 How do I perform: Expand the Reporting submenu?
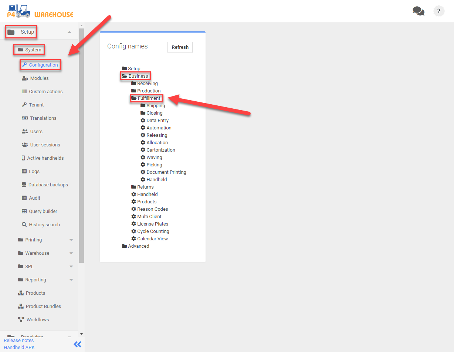[x=71, y=280]
